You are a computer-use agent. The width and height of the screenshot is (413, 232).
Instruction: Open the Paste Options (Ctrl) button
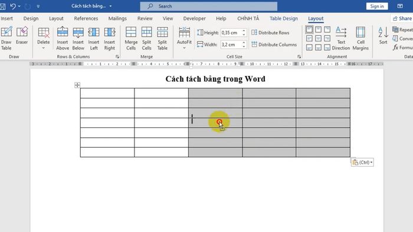pyautogui.click(x=362, y=163)
